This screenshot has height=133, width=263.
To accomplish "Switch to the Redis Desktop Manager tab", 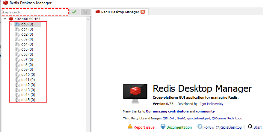I will [120, 12].
